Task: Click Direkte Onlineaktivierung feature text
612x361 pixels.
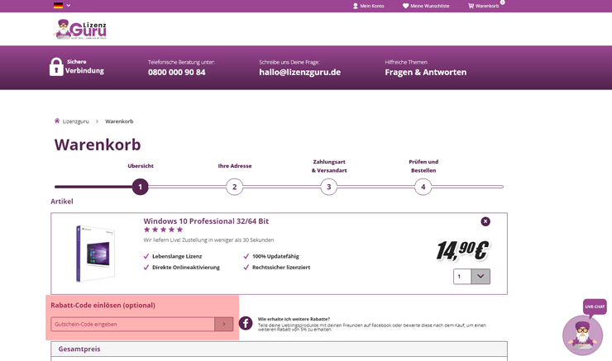Action: 186,267
